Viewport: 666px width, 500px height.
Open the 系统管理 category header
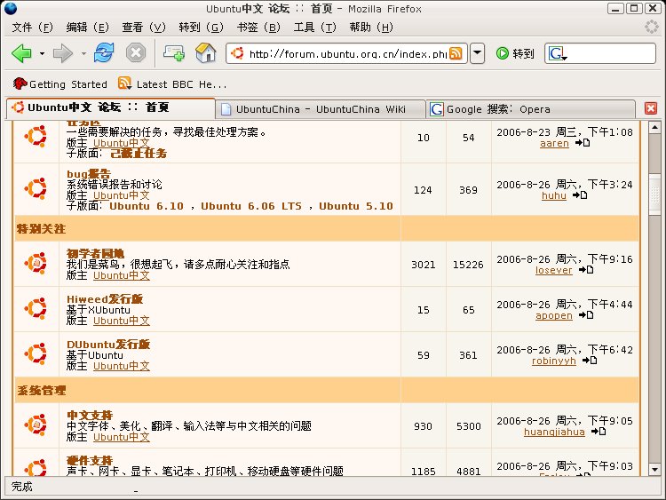[x=41, y=391]
